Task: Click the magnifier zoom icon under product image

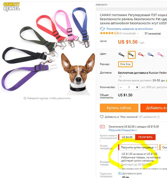Action: click(x=25, y=98)
